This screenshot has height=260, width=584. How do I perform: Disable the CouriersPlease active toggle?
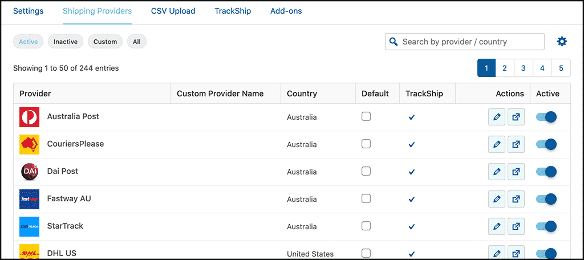point(546,144)
